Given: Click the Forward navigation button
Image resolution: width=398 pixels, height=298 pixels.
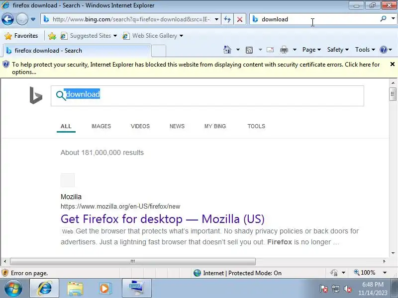Looking at the screenshot, I should 22,19.
